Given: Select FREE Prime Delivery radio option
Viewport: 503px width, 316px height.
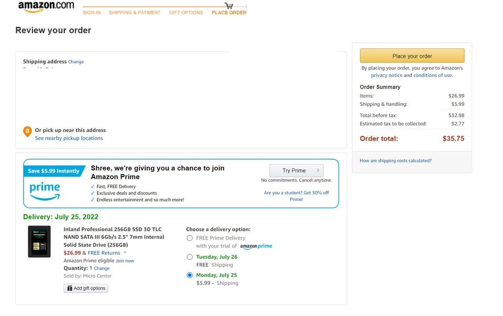Looking at the screenshot, I should click(x=190, y=238).
